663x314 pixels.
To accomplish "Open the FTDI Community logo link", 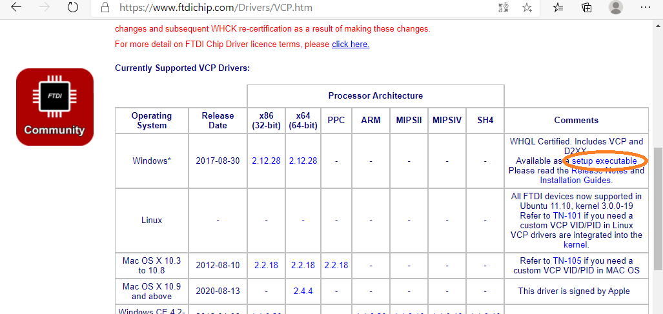I will point(54,107).
